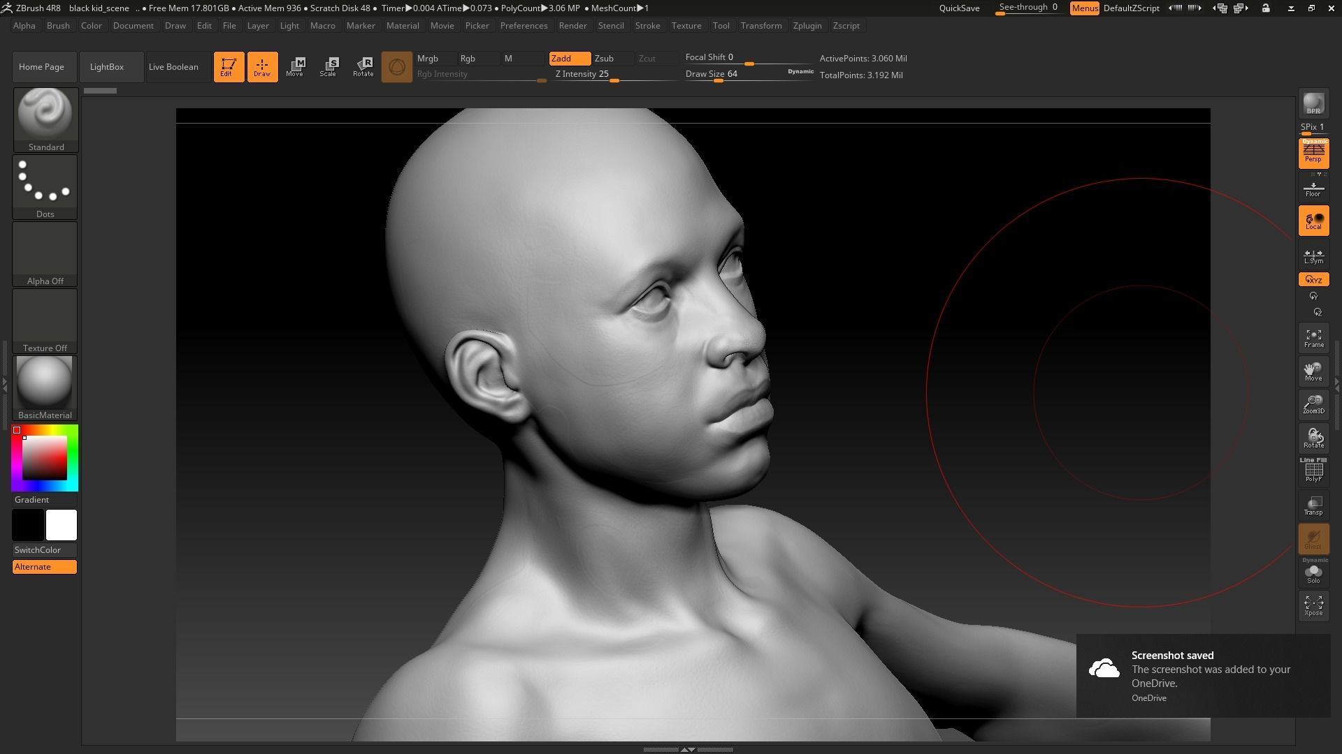
Task: Select the BasicMaterial sphere
Action: click(x=44, y=382)
